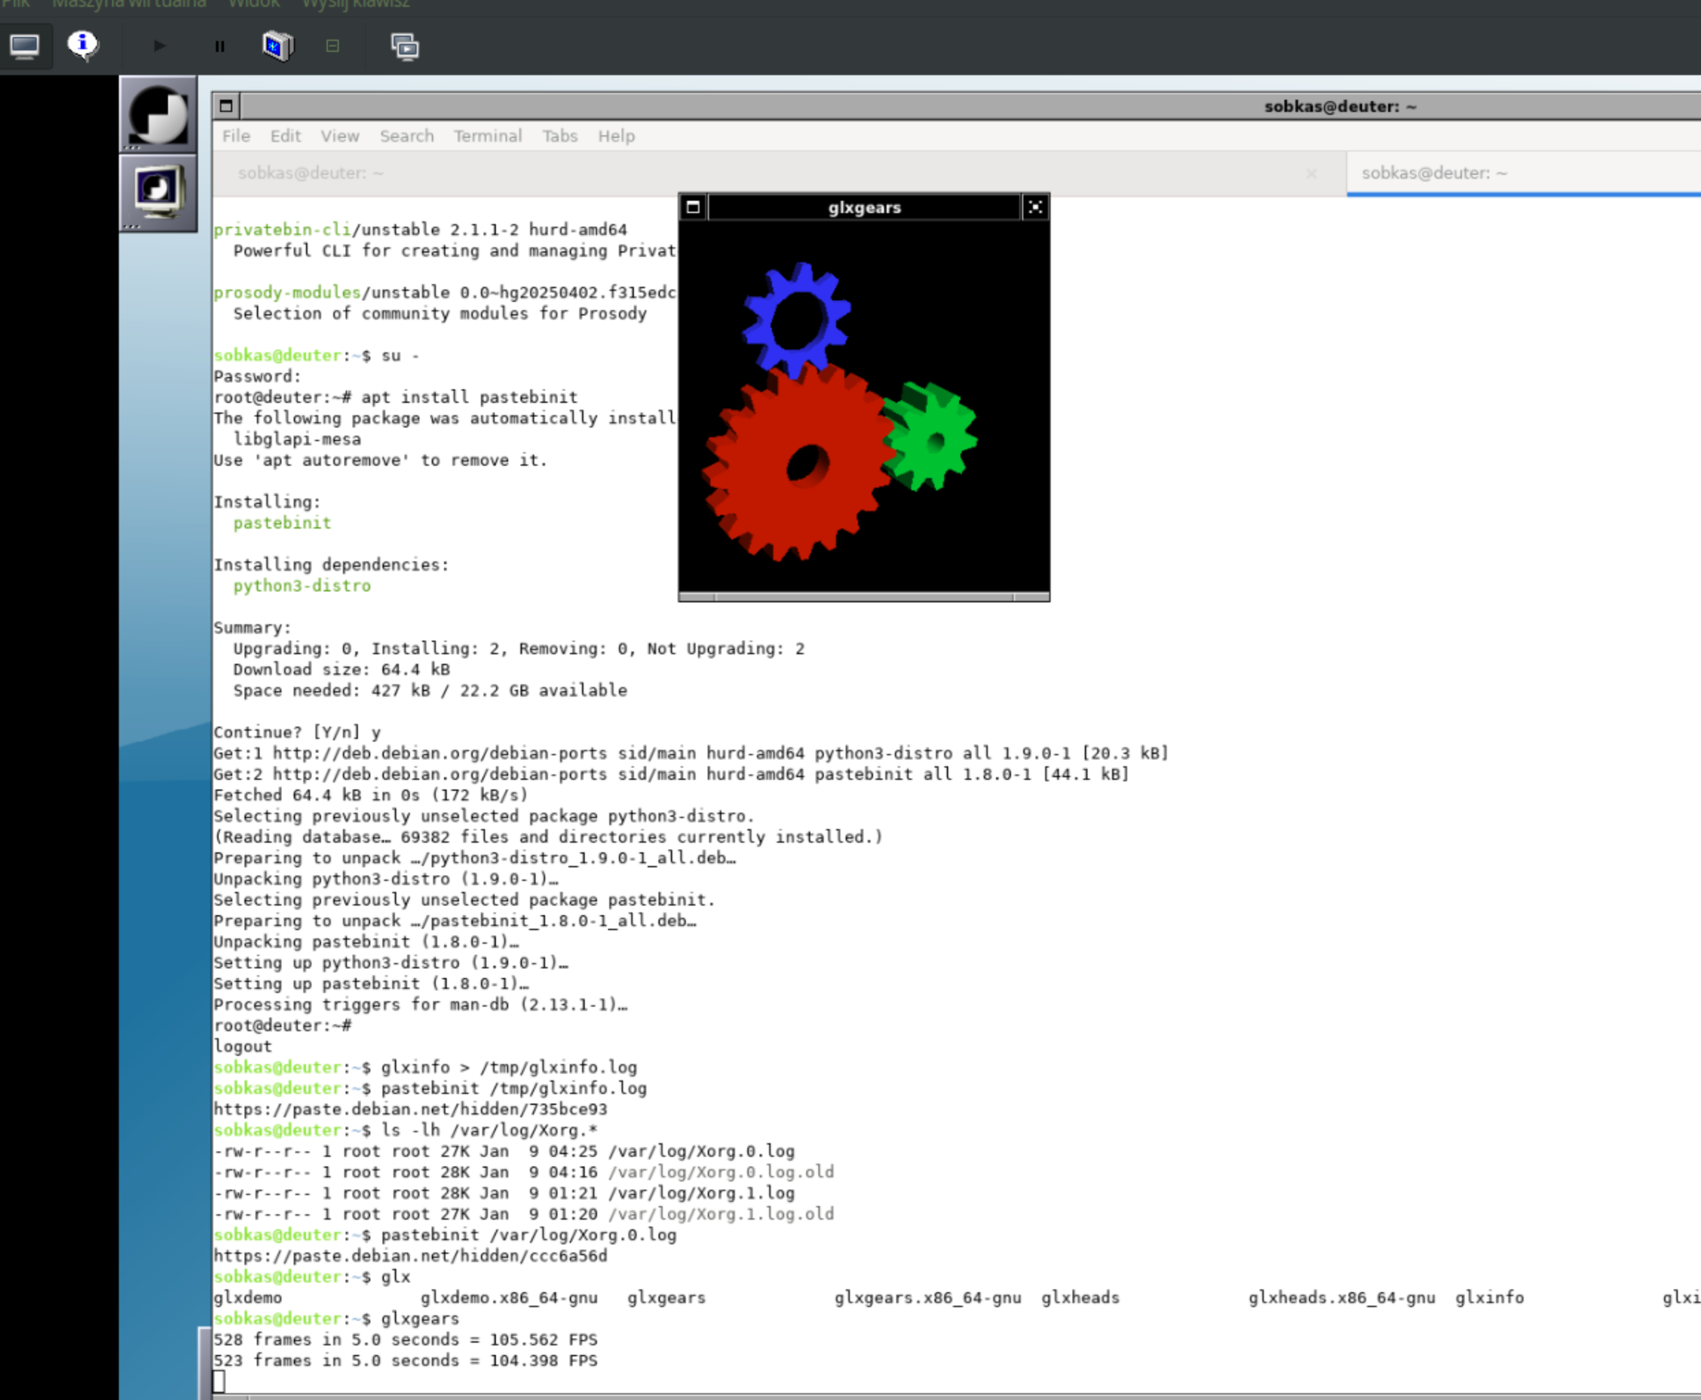Open the Search menu in terminal
This screenshot has height=1400, width=1701.
point(406,137)
